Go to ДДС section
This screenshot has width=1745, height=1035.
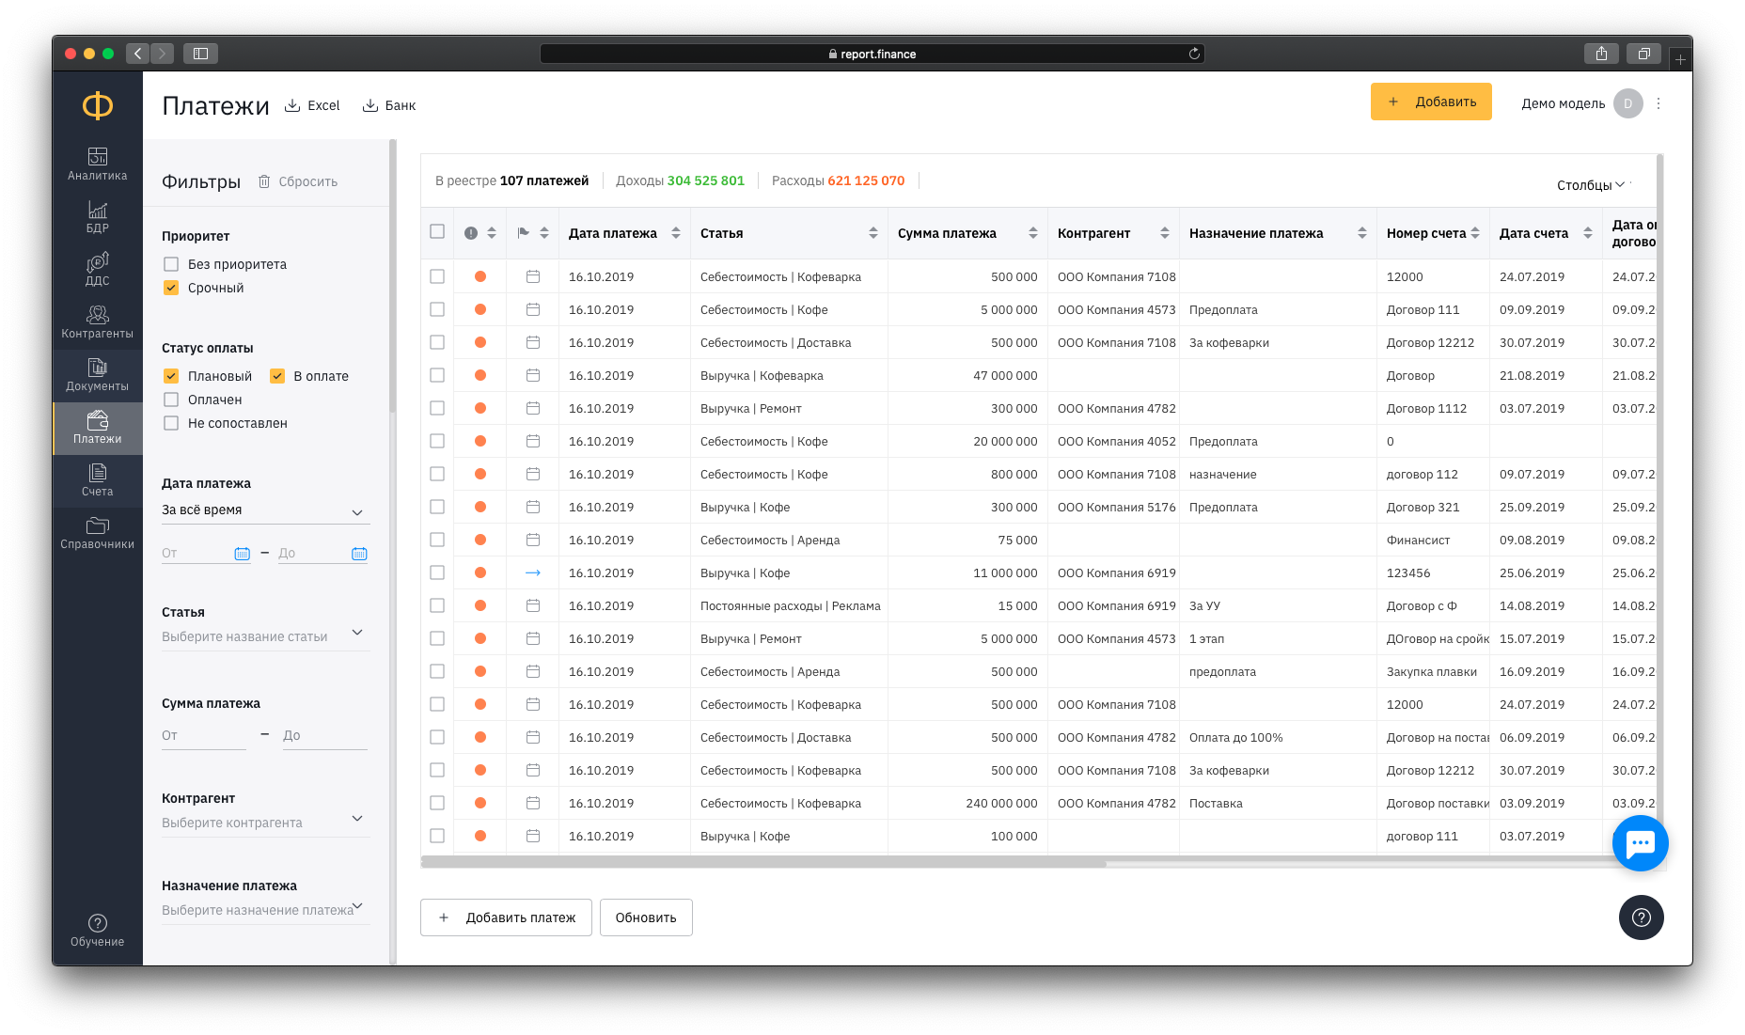point(97,269)
